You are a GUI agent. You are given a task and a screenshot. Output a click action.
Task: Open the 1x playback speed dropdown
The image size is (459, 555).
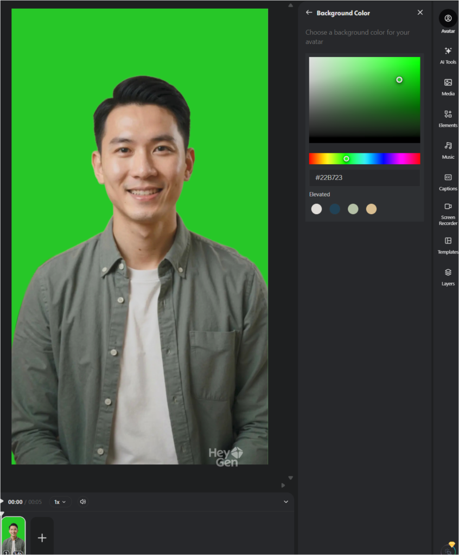60,502
